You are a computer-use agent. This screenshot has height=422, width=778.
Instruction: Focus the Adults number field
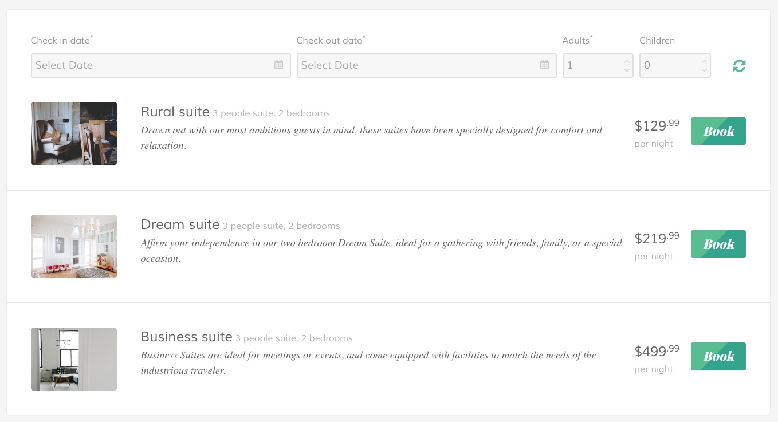point(590,65)
